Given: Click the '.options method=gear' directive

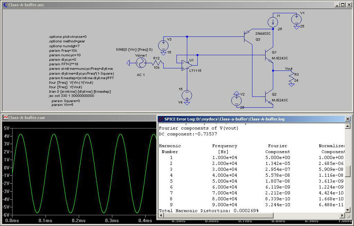Looking at the screenshot, I should 67,41.
